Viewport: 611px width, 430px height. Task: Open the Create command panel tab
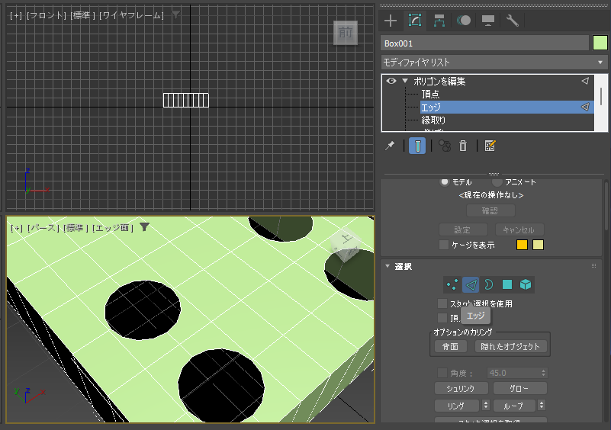point(391,21)
